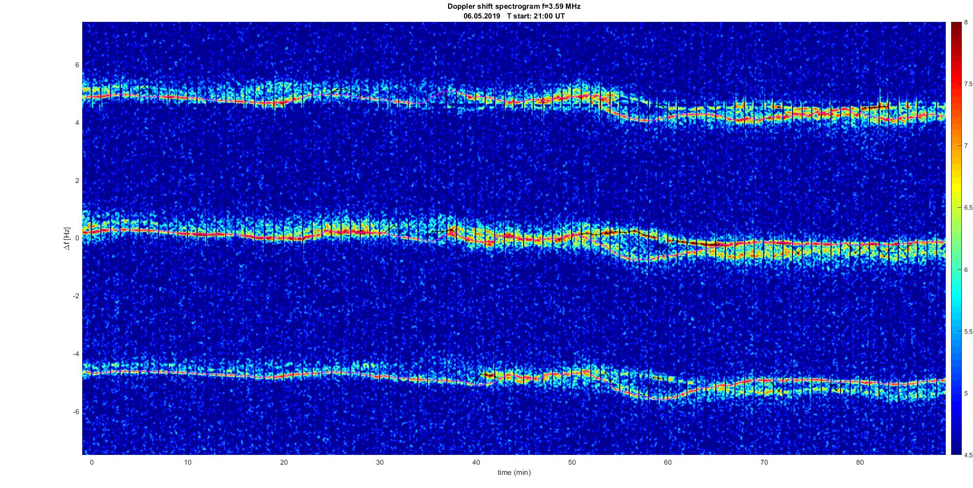Click the x-axis tick label '70'
The height and width of the screenshot is (488, 973).
click(764, 463)
